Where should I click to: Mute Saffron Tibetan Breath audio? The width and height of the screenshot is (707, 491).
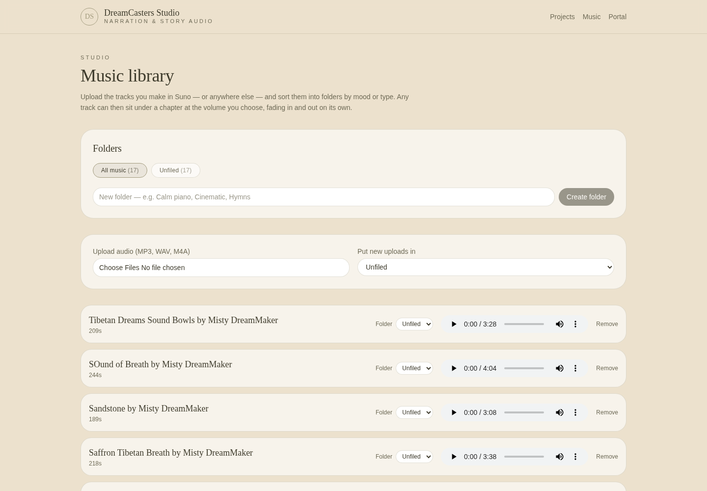point(560,457)
